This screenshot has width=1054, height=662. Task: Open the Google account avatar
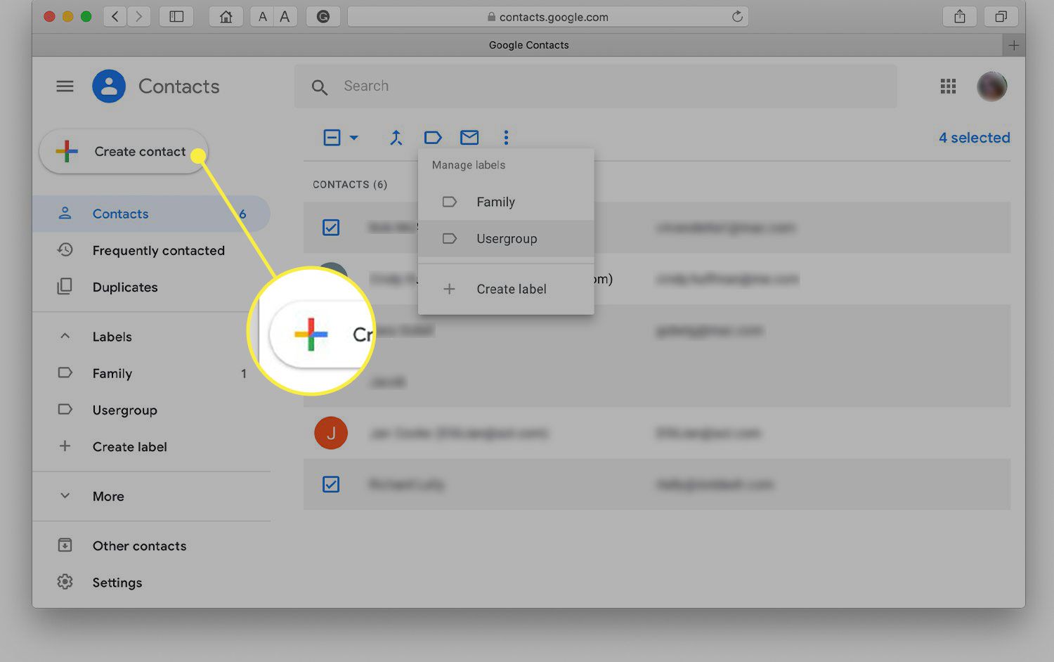coord(991,86)
